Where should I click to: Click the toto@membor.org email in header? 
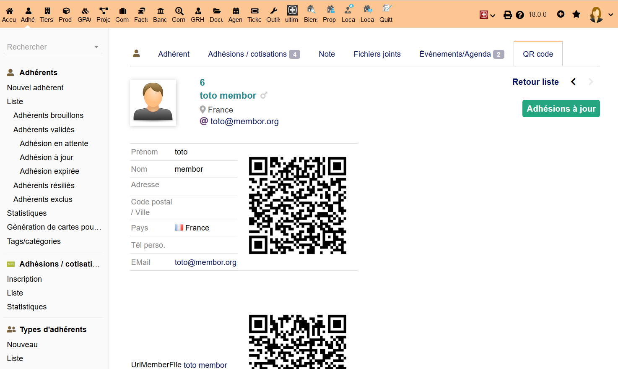[244, 121]
